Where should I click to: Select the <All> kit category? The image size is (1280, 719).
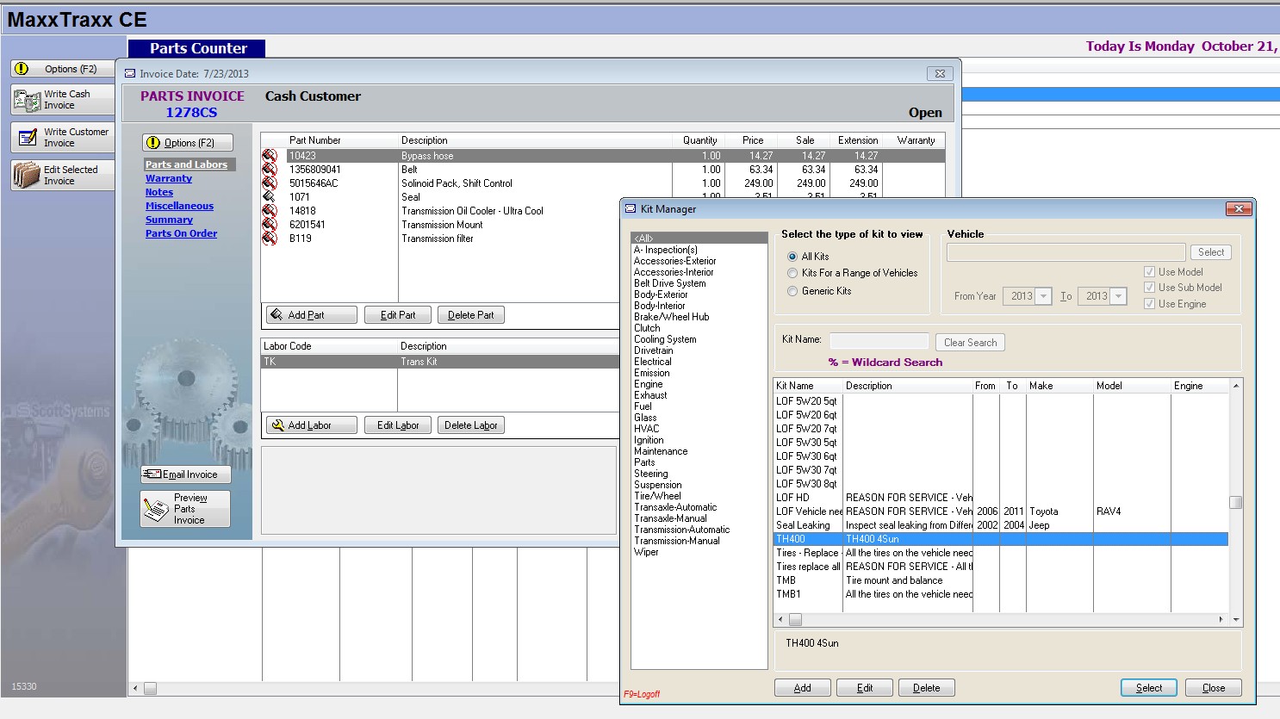(x=699, y=239)
